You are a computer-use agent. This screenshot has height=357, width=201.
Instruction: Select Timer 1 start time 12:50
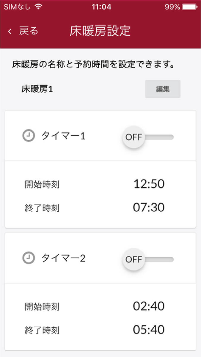point(149,184)
